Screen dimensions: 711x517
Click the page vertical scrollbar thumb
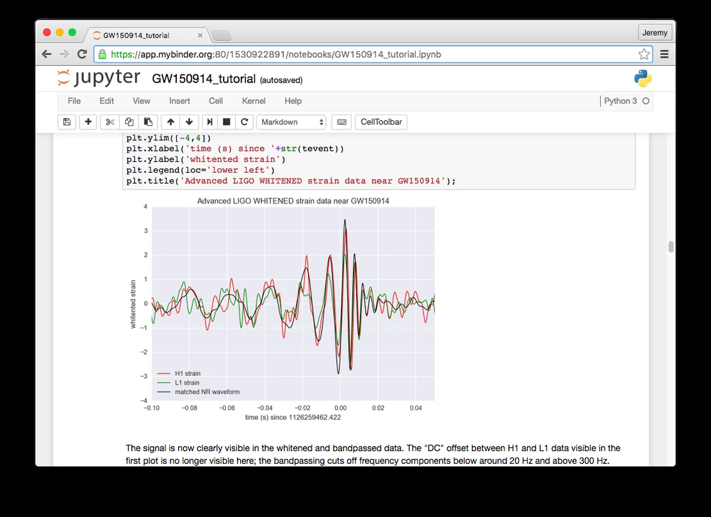point(671,247)
